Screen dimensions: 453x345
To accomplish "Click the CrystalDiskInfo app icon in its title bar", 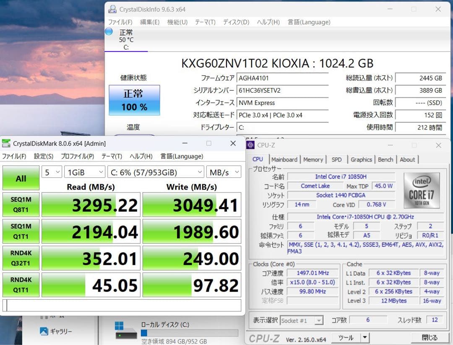I will (112, 9).
